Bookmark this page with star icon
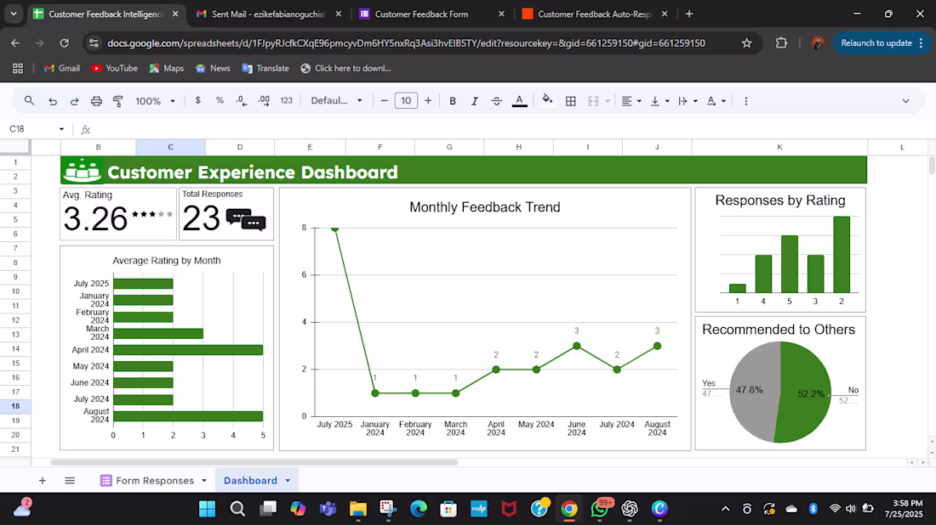Viewport: 936px width, 525px height. coord(746,43)
